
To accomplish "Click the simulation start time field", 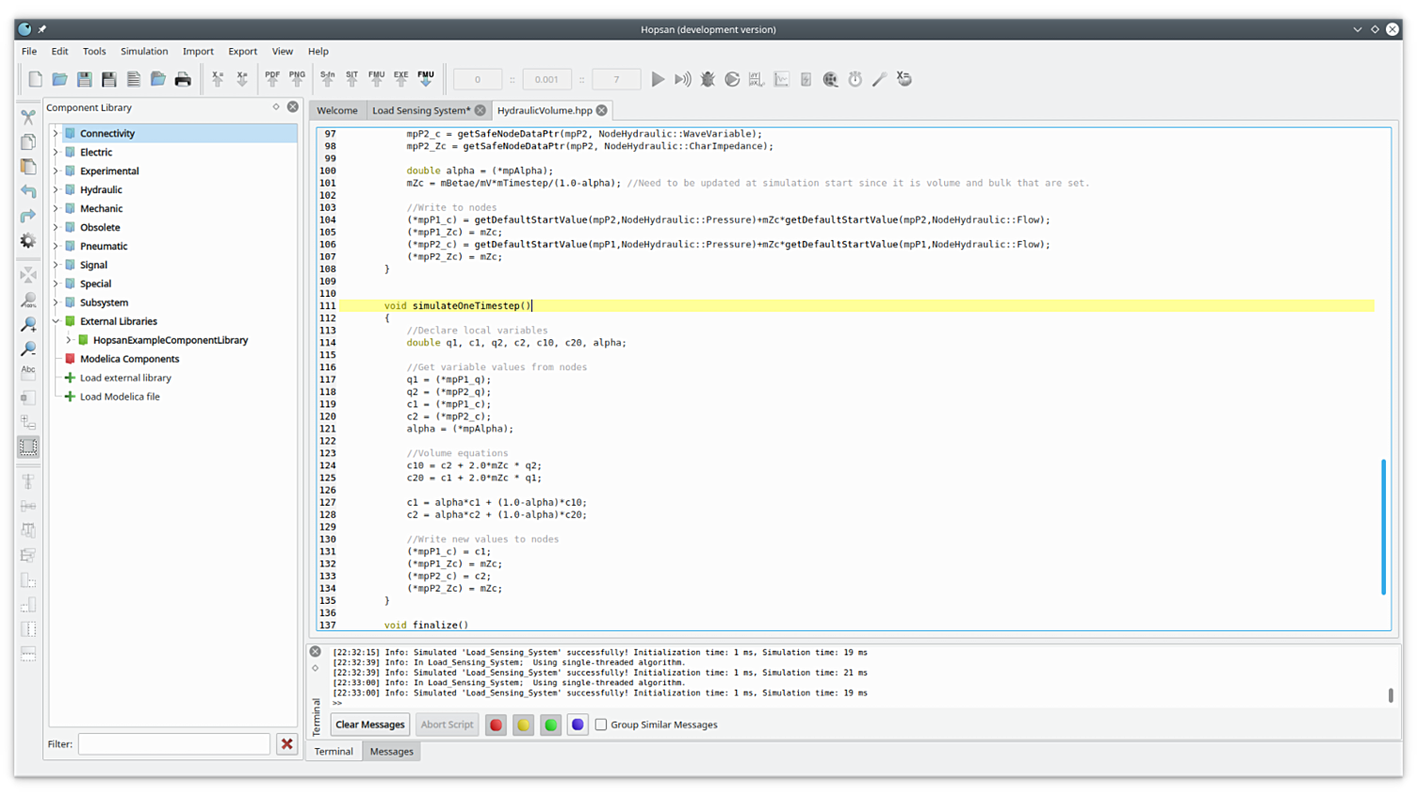I will 478,79.
